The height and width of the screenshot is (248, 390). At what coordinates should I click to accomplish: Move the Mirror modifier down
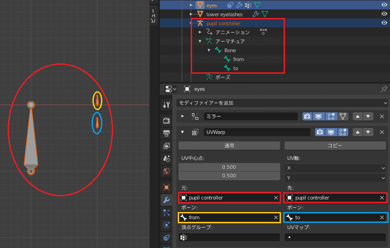(368, 116)
